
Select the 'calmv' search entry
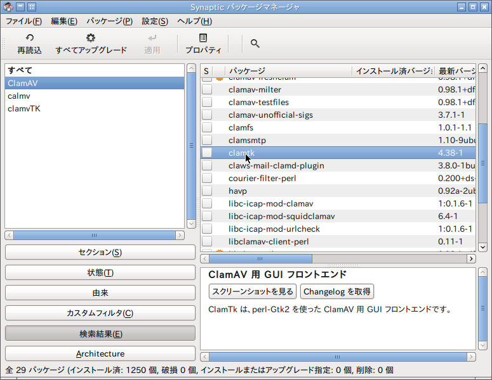click(95, 96)
